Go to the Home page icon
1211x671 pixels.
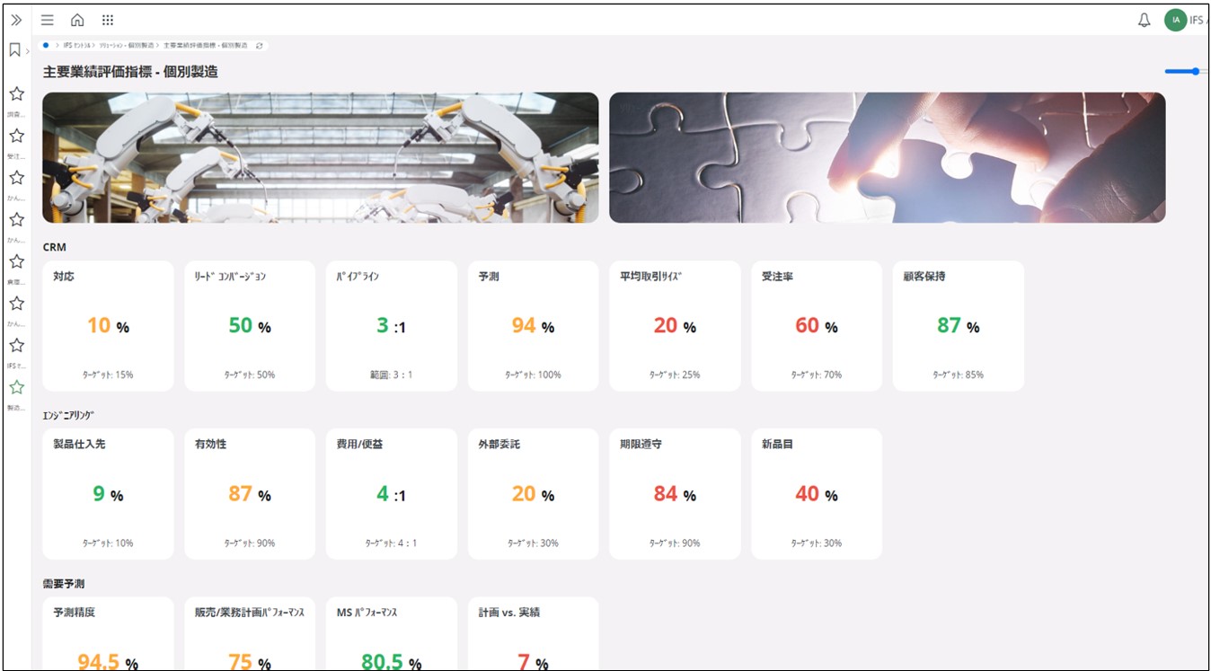pos(77,20)
